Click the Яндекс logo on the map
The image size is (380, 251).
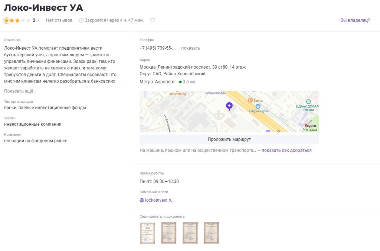point(311,126)
